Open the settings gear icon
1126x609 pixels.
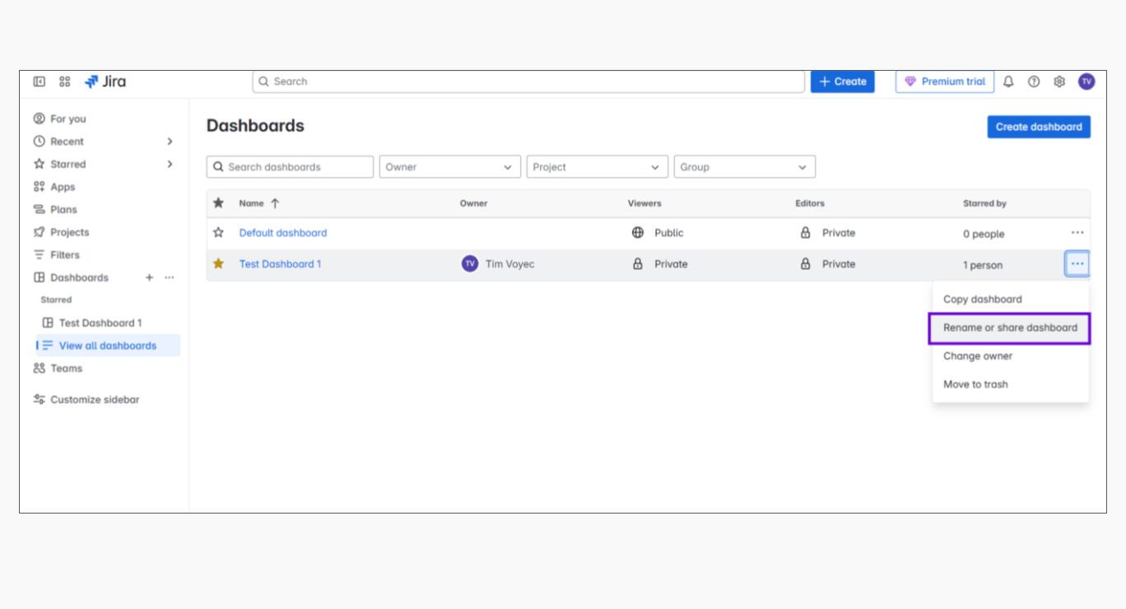(1059, 81)
